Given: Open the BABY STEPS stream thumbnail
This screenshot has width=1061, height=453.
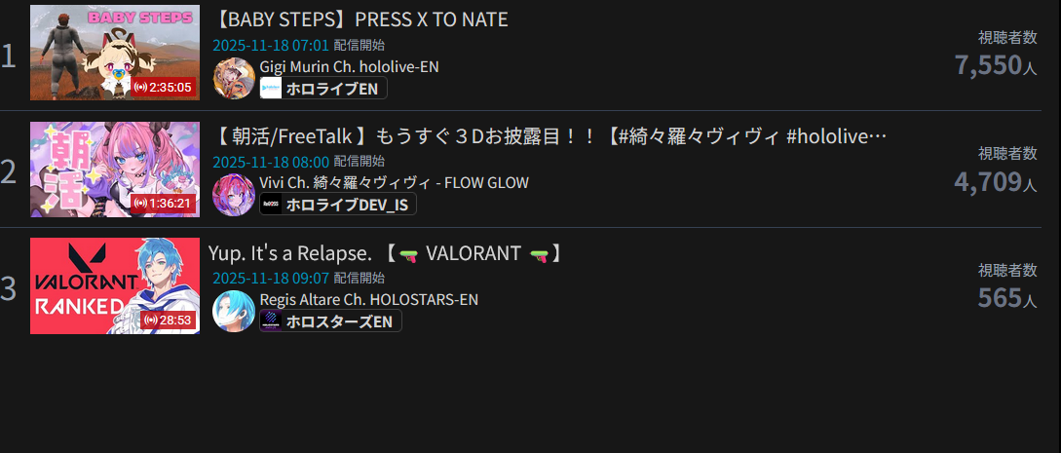Looking at the screenshot, I should pos(115,53).
